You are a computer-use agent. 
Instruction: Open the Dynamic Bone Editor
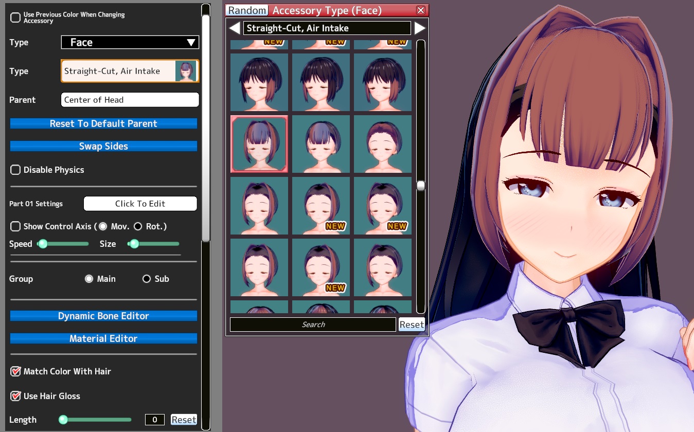103,316
